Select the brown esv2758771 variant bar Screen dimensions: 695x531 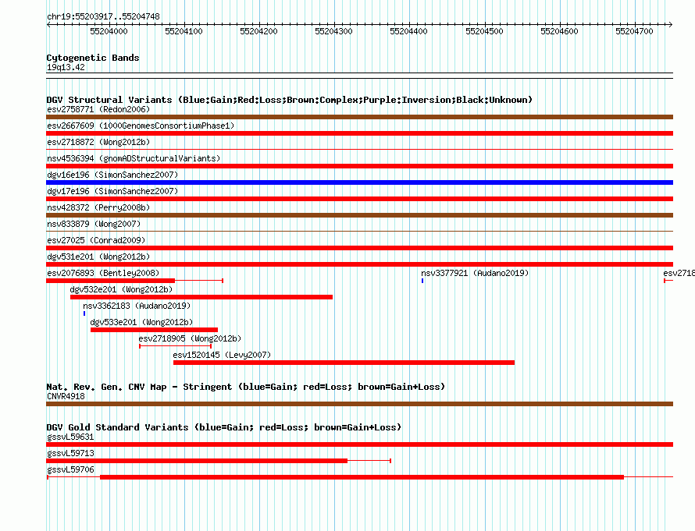click(359, 117)
